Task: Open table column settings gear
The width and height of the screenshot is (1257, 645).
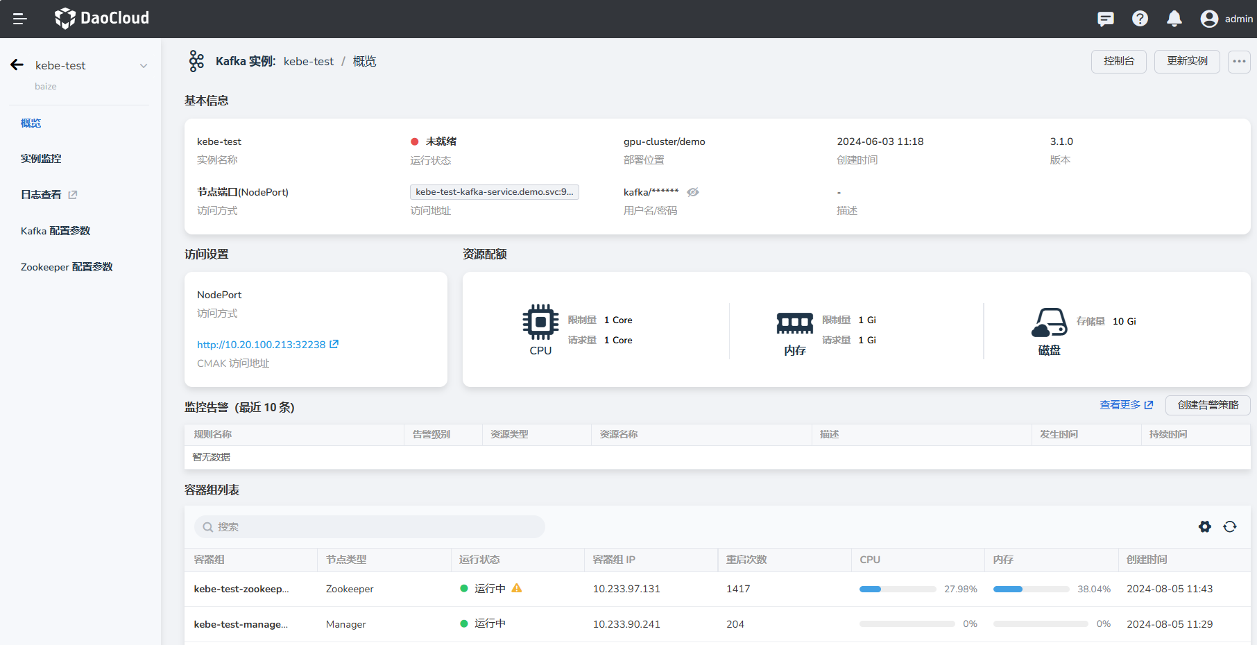Action: (x=1205, y=527)
